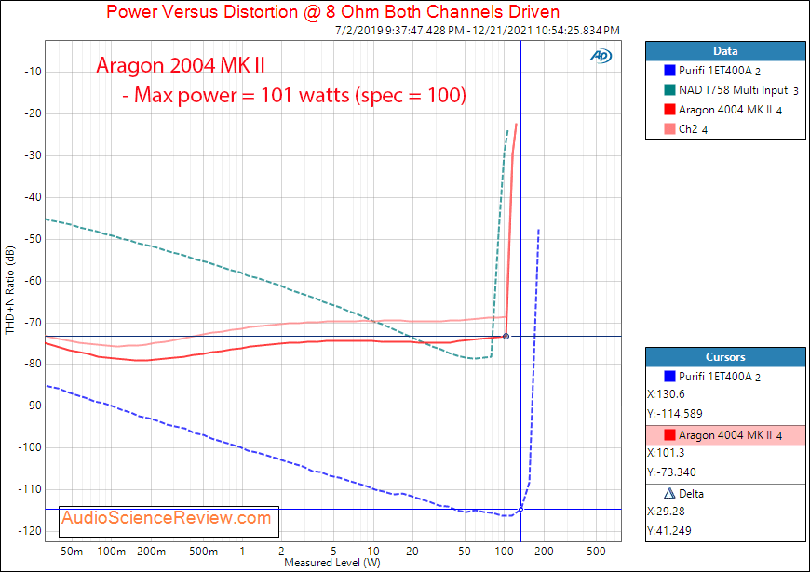Click the X:130.6 cursor value
This screenshot has height=572, width=810.
666,394
